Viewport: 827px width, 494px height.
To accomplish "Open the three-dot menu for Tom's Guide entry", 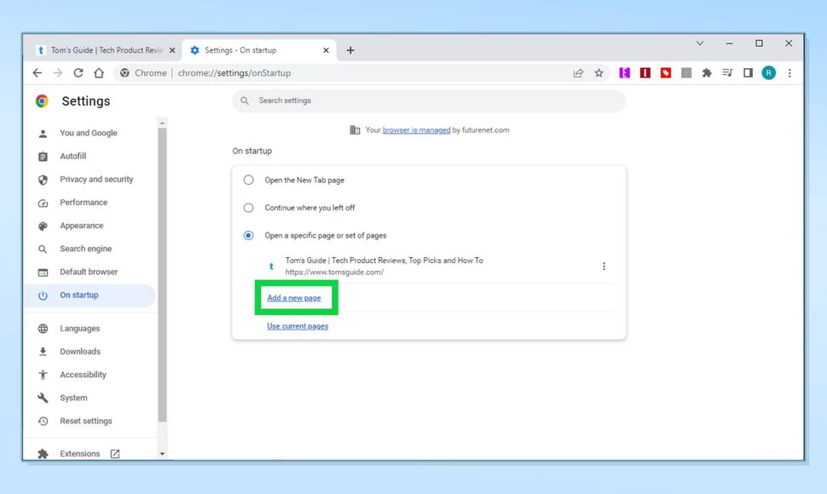I will (604, 266).
